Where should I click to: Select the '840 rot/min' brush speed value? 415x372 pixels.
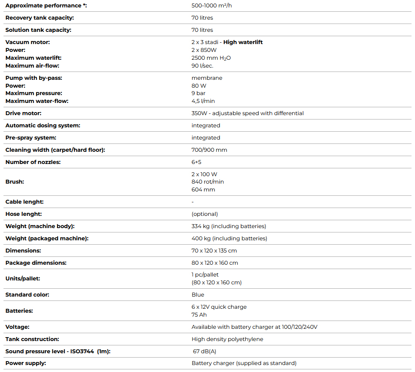point(207,182)
